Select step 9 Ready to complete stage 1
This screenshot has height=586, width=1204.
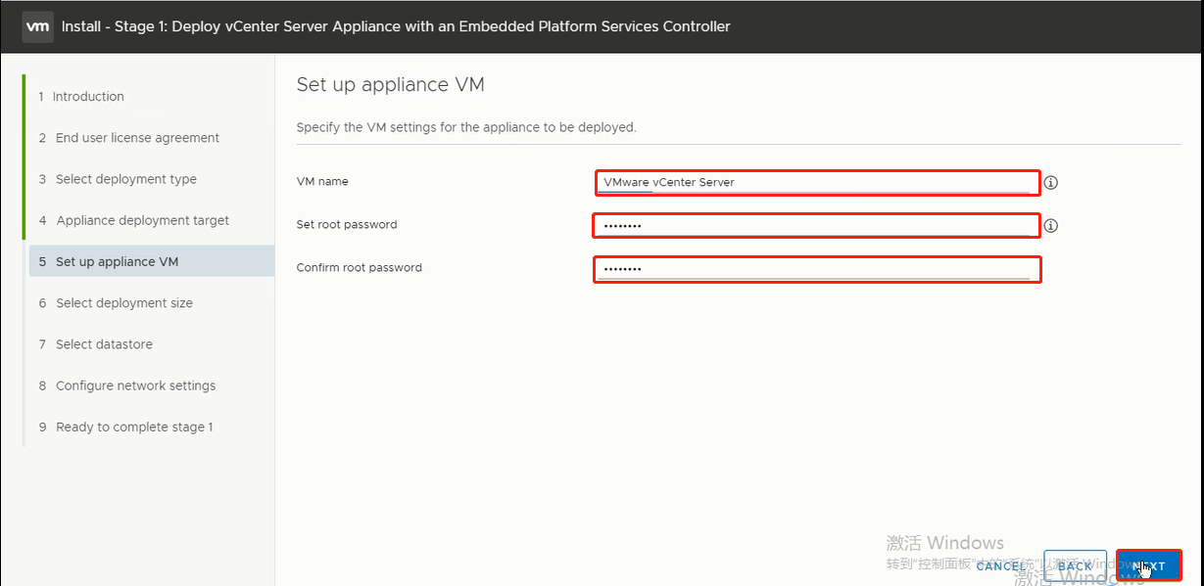(125, 427)
